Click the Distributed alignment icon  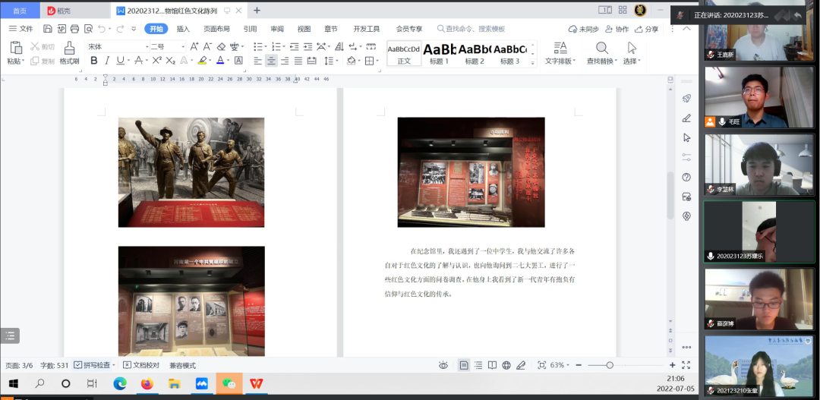click(312, 61)
